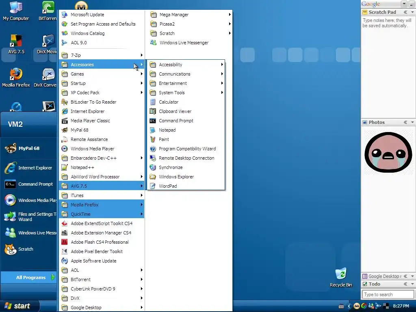
Task: Open Command Prompt in the Accessories submenu
Action: coord(186,120)
